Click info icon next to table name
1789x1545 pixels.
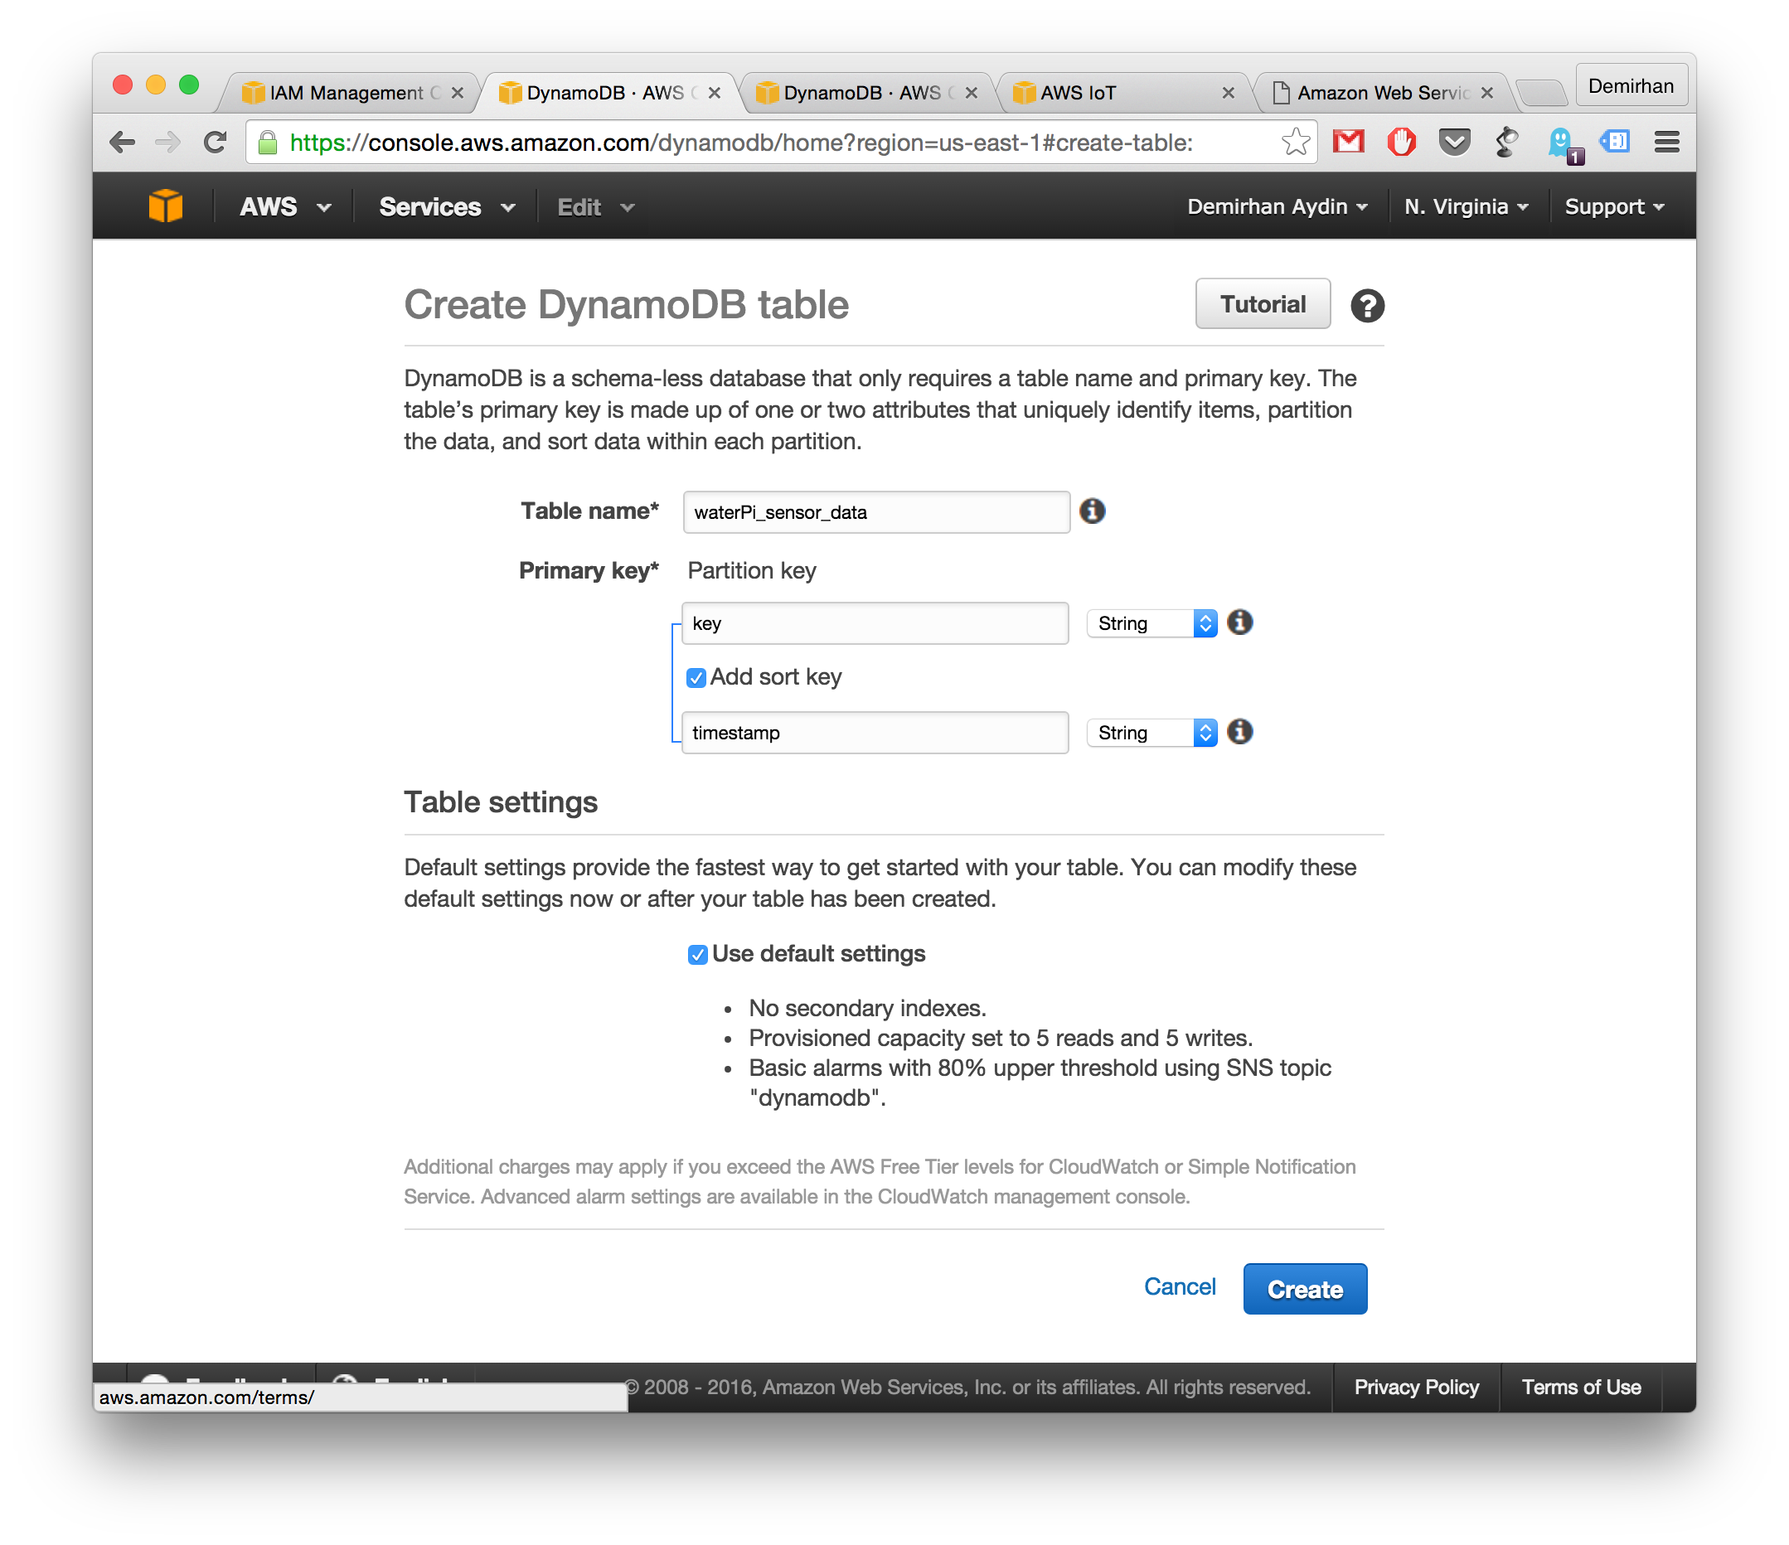coord(1093,511)
